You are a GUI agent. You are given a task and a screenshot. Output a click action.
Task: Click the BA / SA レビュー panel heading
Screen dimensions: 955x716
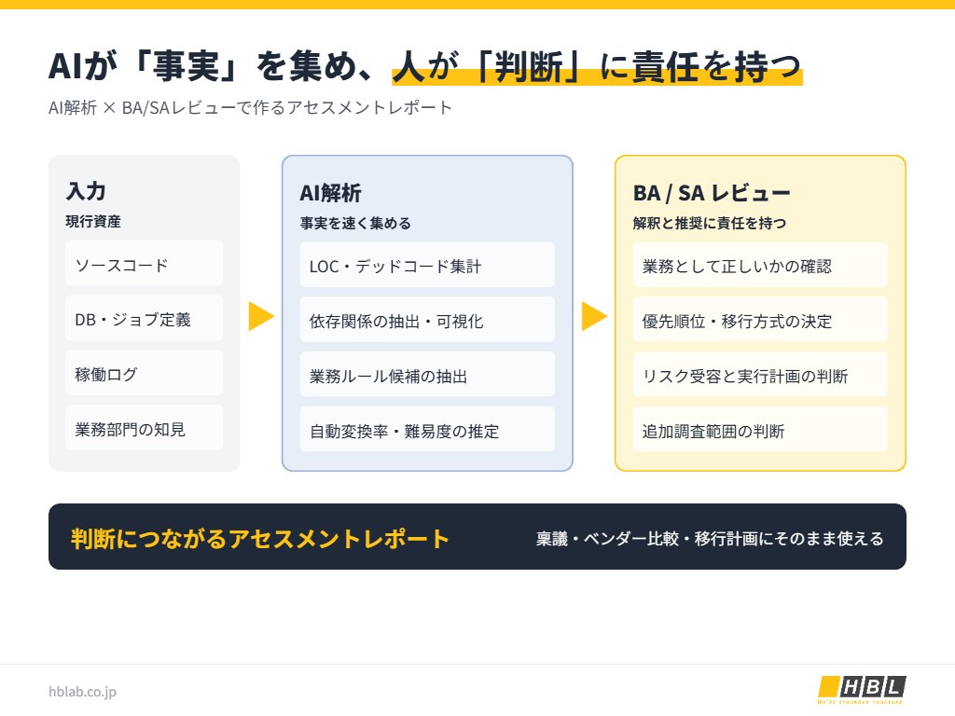tap(712, 193)
